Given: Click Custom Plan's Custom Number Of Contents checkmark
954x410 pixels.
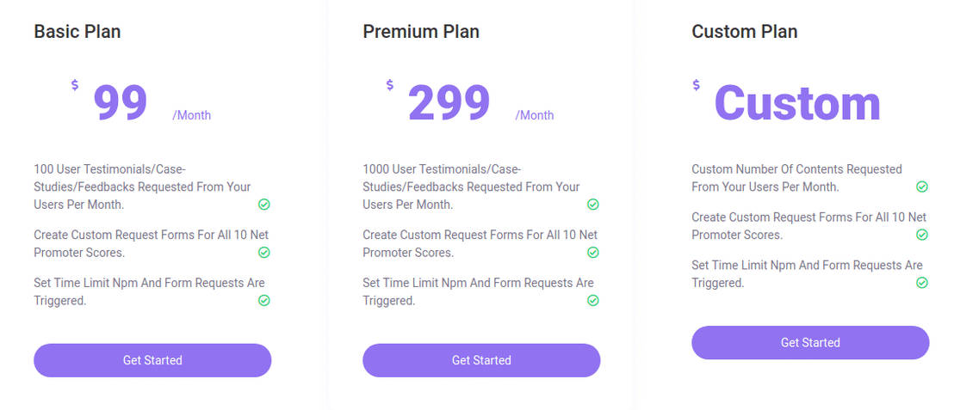Looking at the screenshot, I should tap(922, 187).
